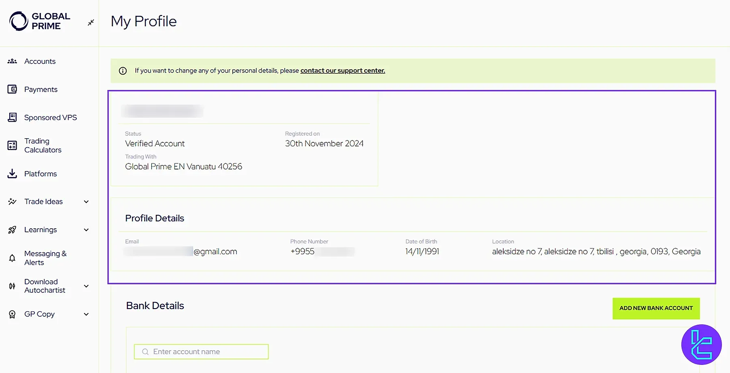Expand the Learnings section
This screenshot has width=730, height=373.
(86, 229)
